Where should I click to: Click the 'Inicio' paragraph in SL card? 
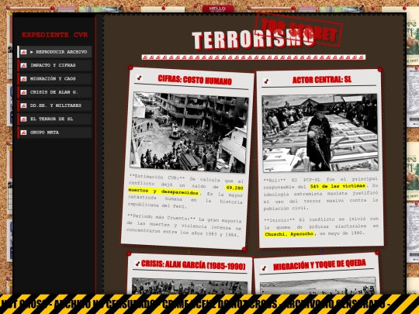click(321, 226)
